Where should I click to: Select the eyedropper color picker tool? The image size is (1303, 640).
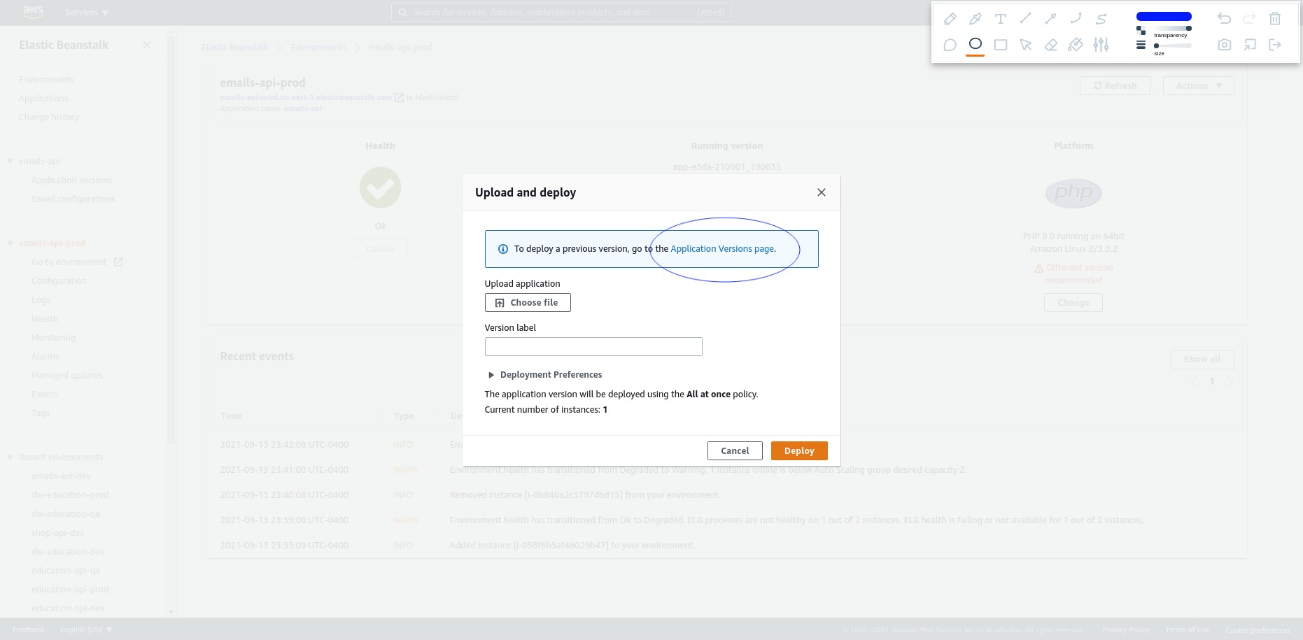(x=975, y=19)
